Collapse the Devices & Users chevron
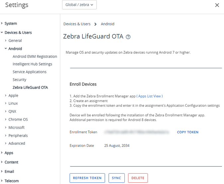The height and width of the screenshot is (184, 224). pyautogui.click(x=2, y=32)
